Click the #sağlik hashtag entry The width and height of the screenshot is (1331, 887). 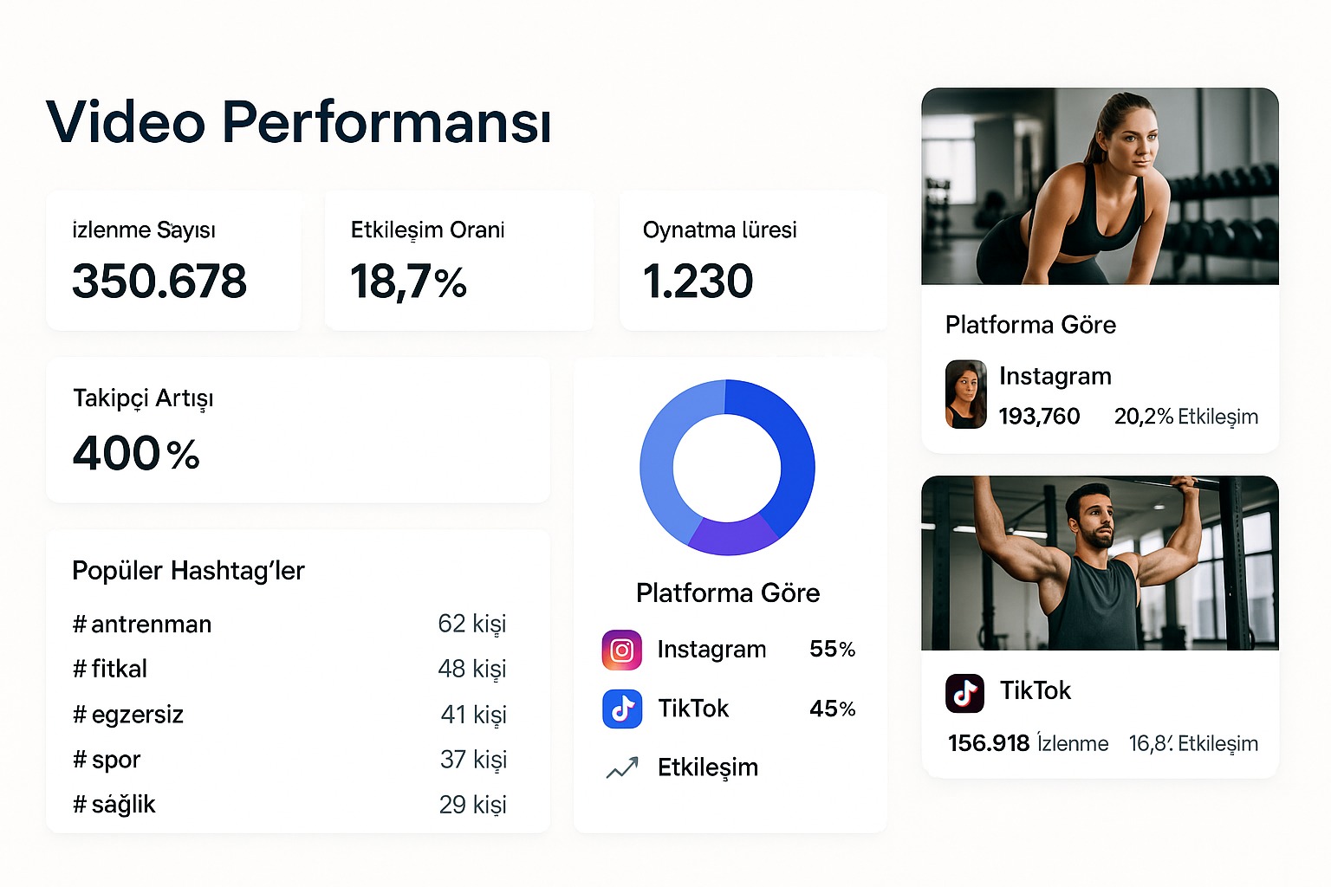pos(114,805)
